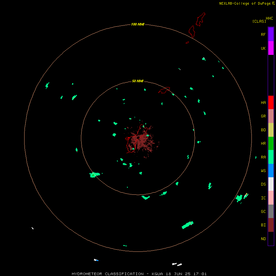Click the "GC" legend label
This screenshot has width=276, height=276.
coord(263,212)
